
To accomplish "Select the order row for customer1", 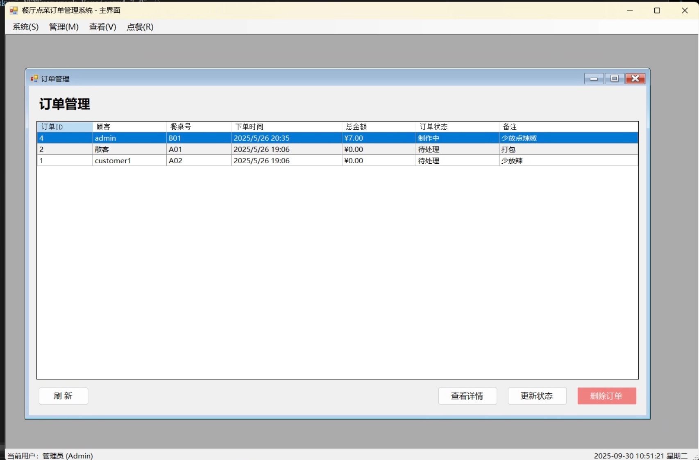I will (x=113, y=161).
